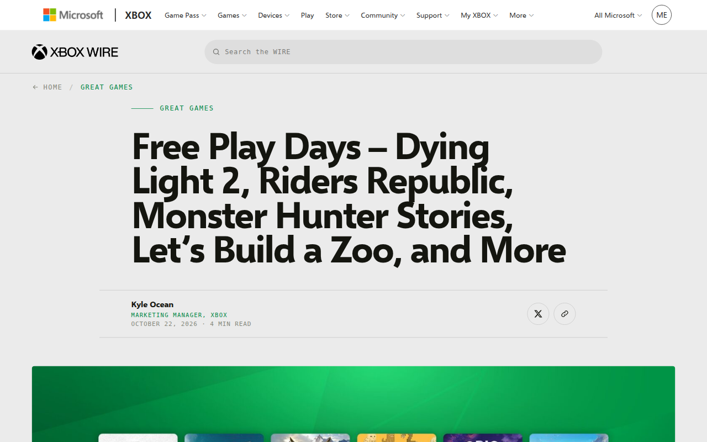Open the ME account avatar
Viewport: 707px width, 442px height.
pyautogui.click(x=662, y=15)
